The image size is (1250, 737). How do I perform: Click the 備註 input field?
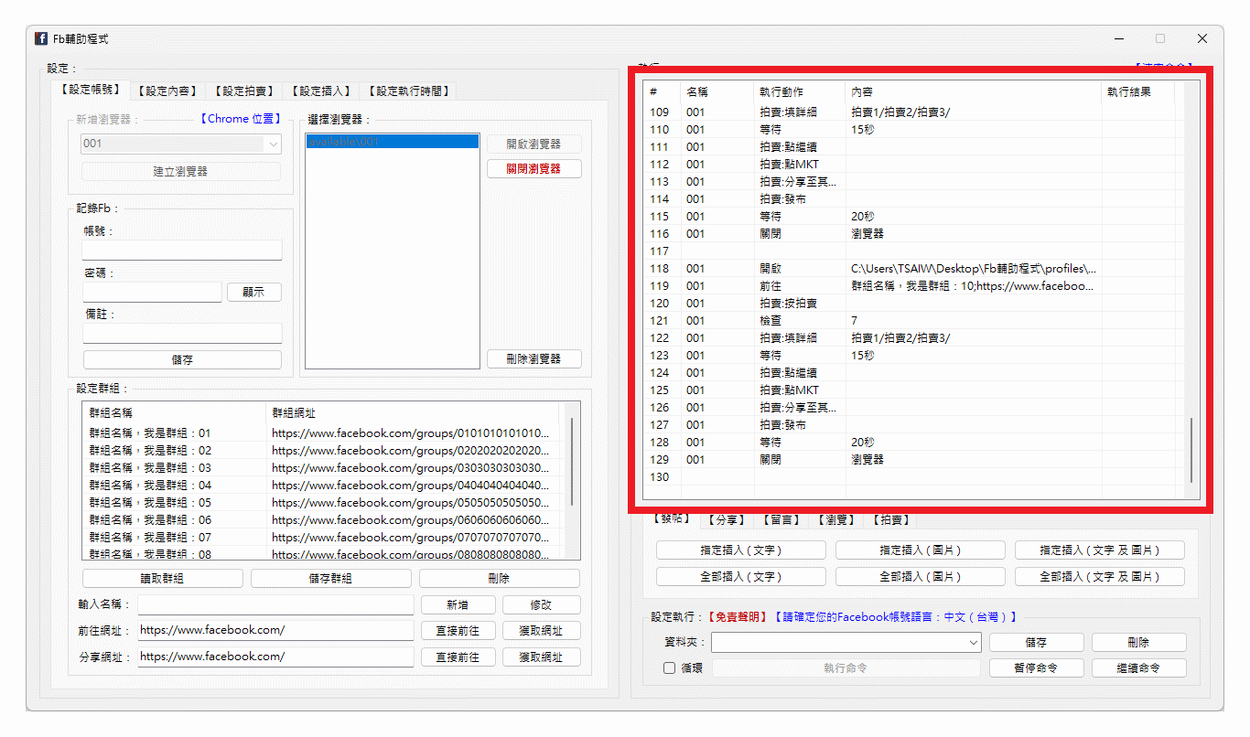point(182,333)
